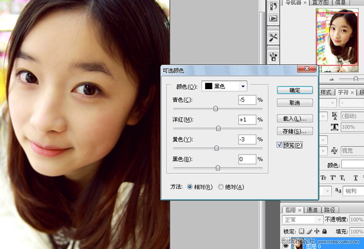Click the layer Fill (填充) field
Image resolution: width=364 pixels, height=249 pixels.
click(356, 231)
